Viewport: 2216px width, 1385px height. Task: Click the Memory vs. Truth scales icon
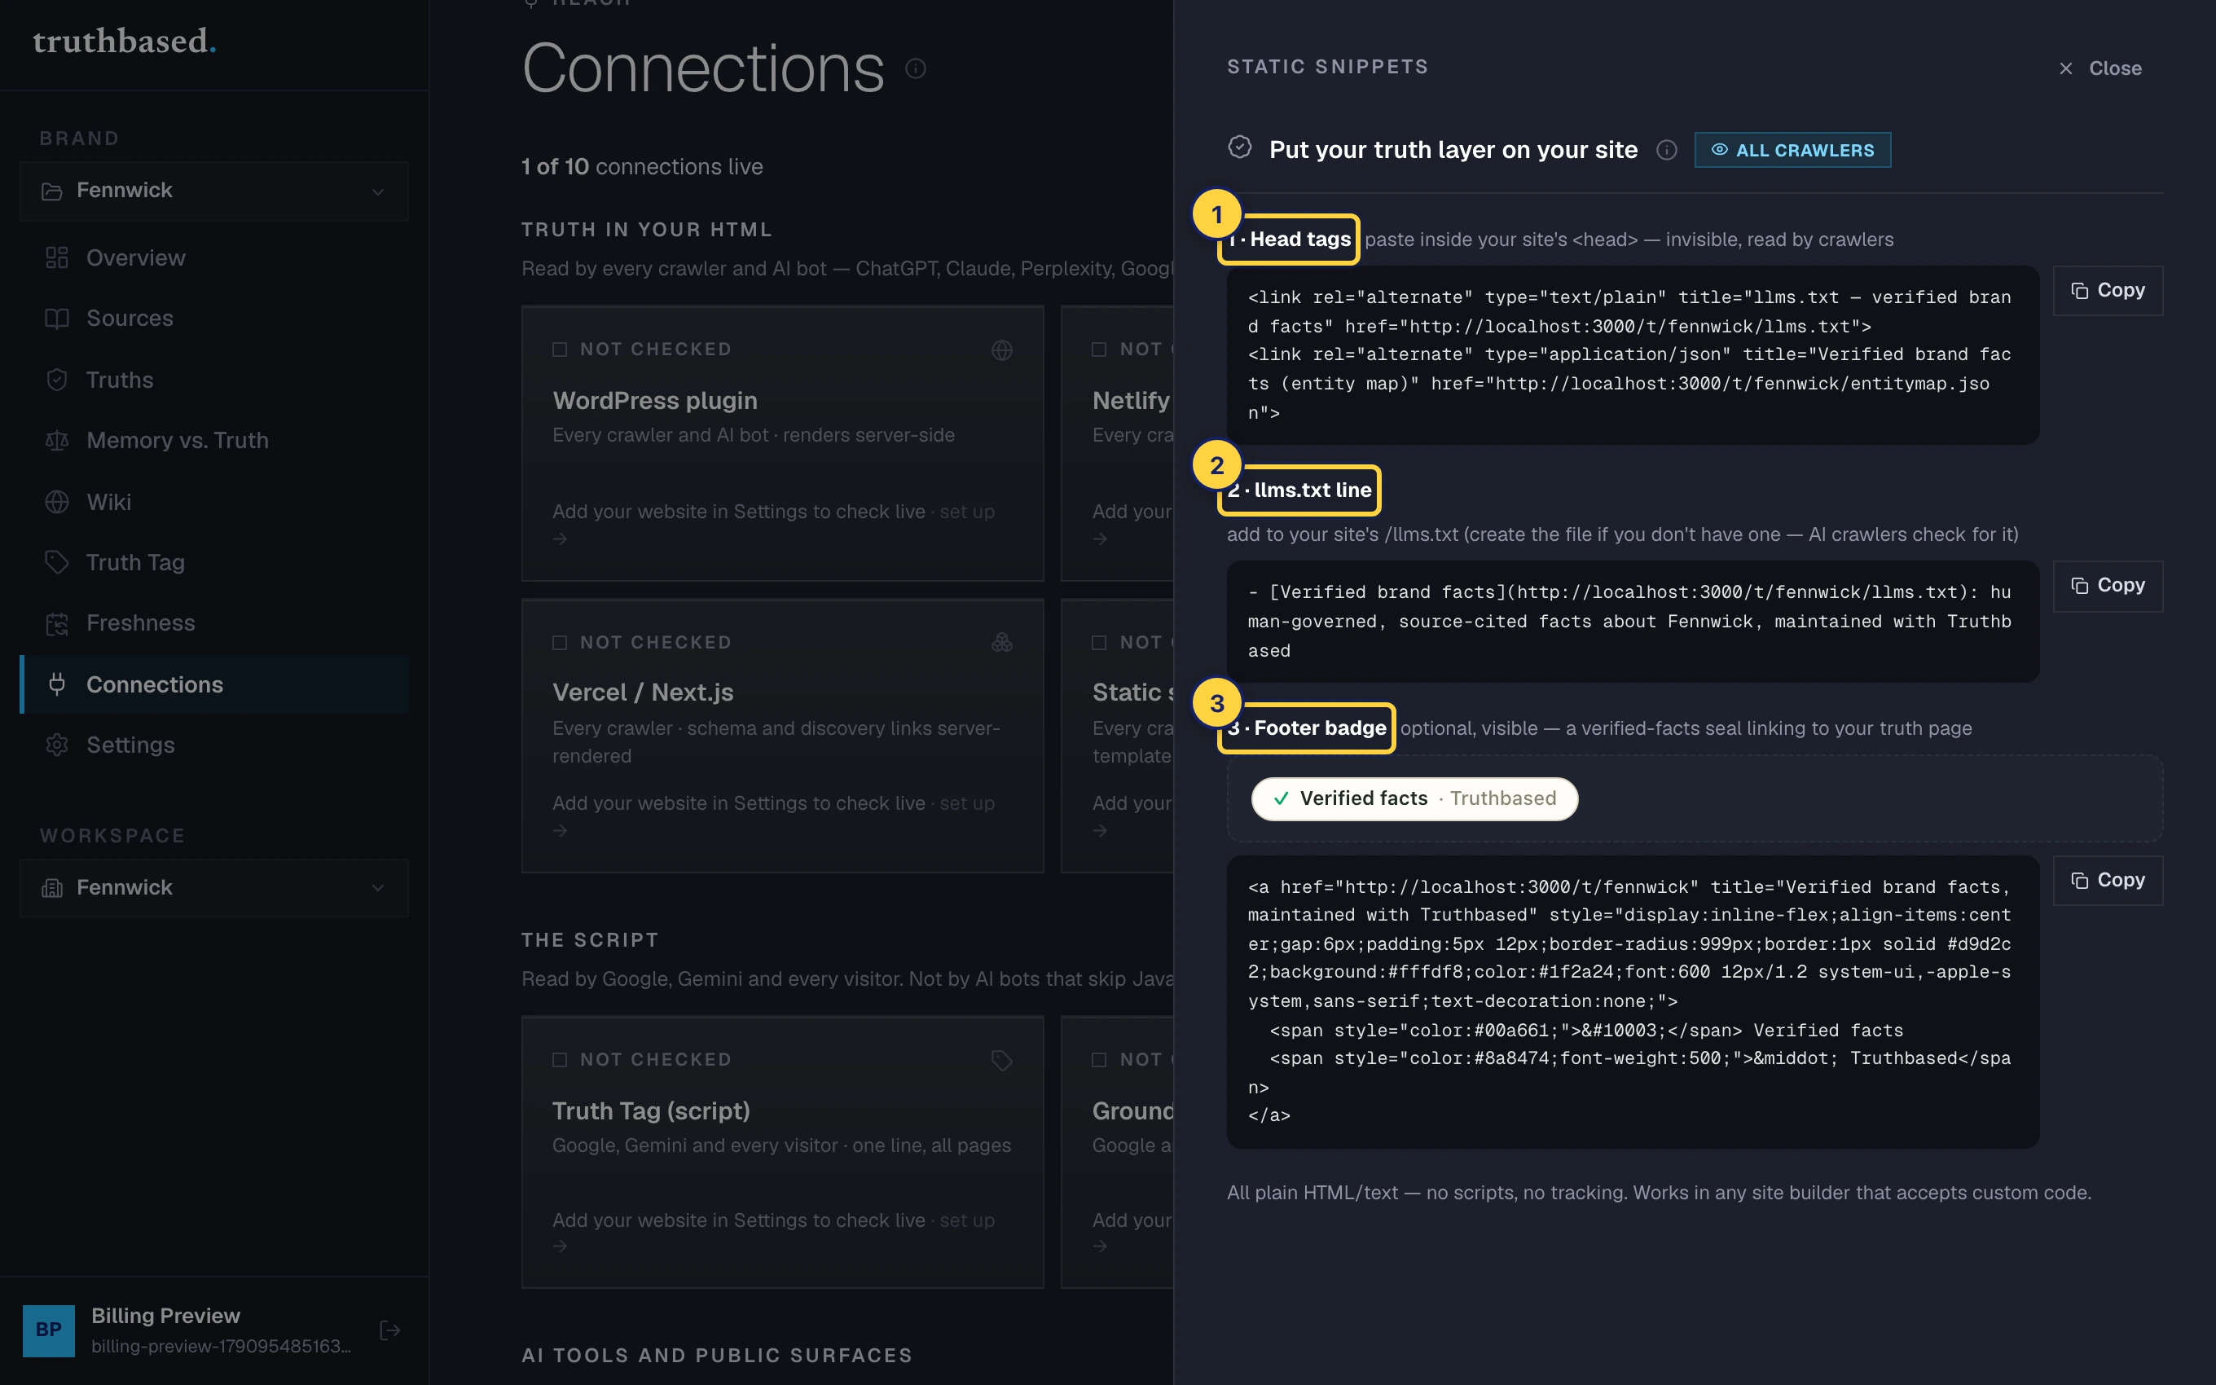tap(57, 441)
